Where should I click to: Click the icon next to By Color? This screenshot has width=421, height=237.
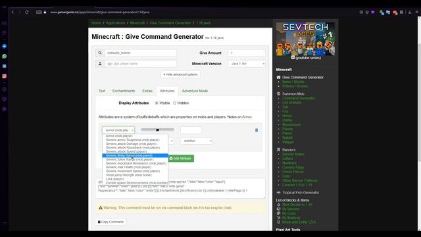tap(278, 213)
